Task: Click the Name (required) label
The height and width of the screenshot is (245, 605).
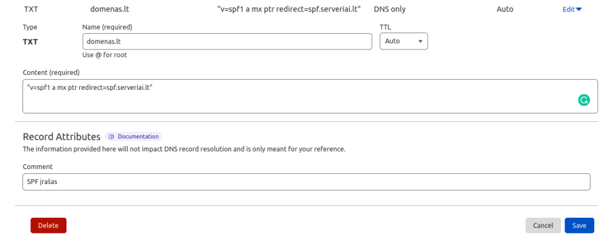Action: click(107, 27)
